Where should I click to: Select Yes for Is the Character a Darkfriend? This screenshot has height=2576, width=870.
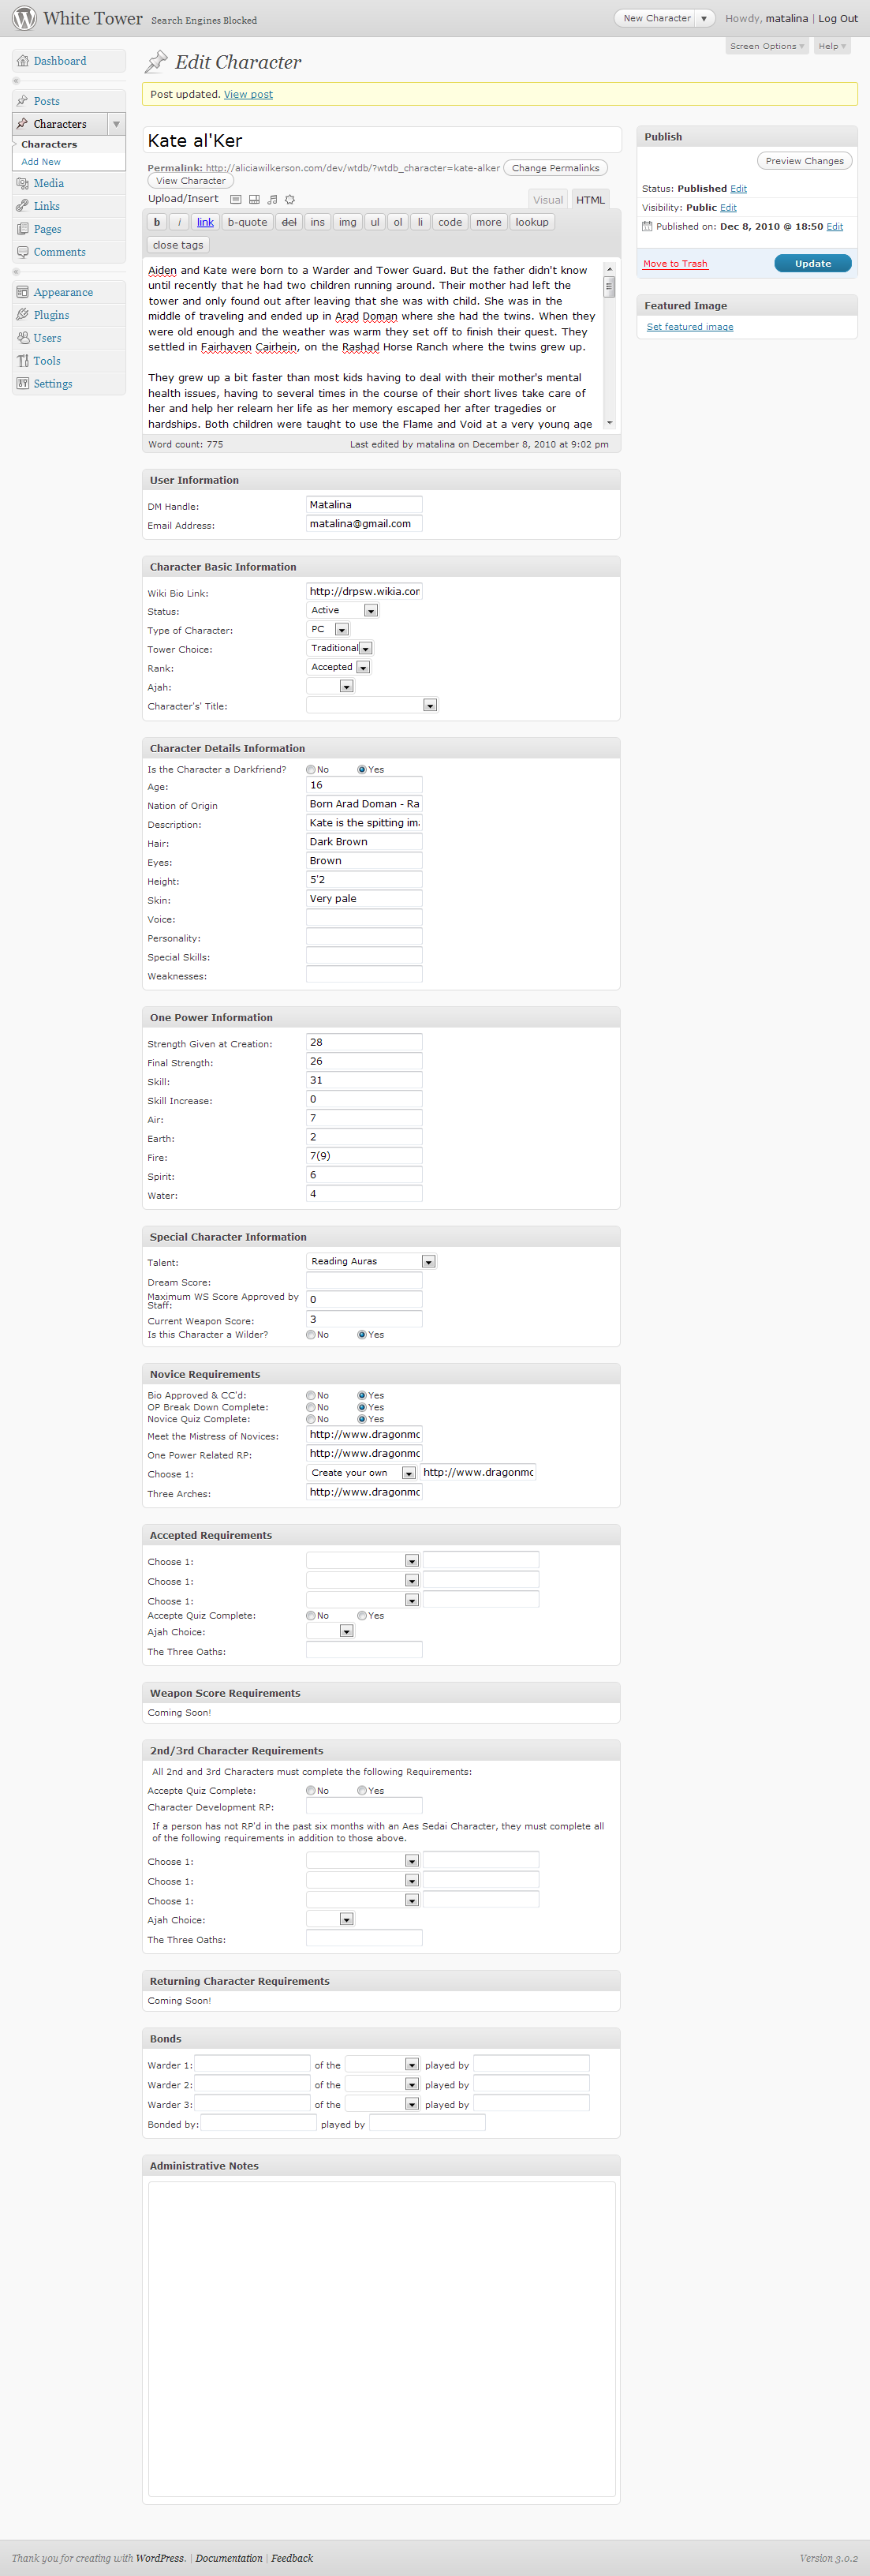pos(361,769)
